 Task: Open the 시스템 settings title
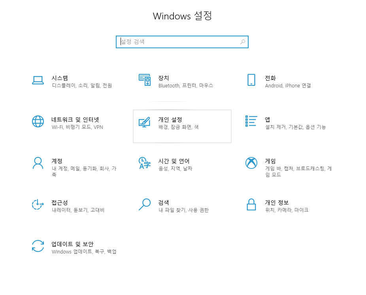point(60,78)
